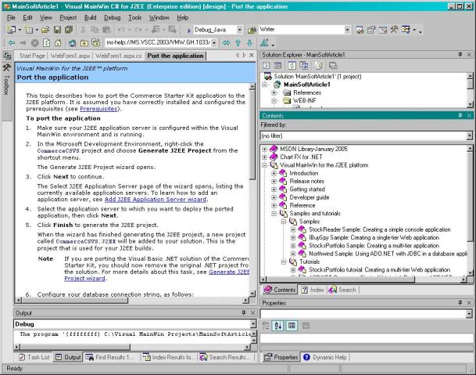This screenshot has height=375, width=476.
Task: Toggle the Categorized view button in Properties
Action: point(266,326)
